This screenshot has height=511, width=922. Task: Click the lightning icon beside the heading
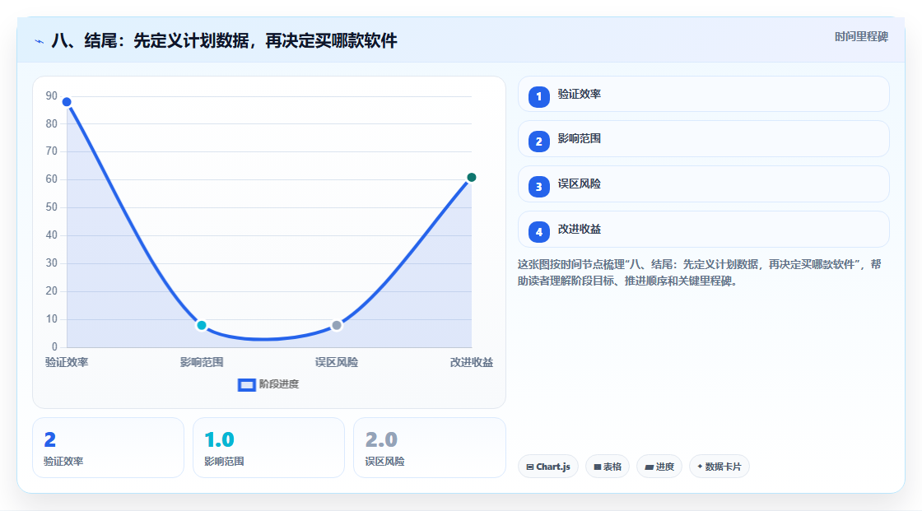click(40, 41)
